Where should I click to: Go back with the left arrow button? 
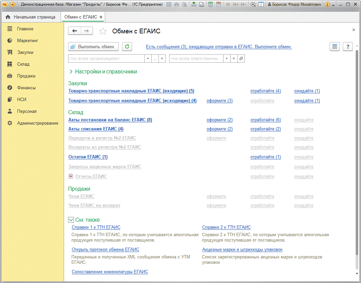[74, 31]
